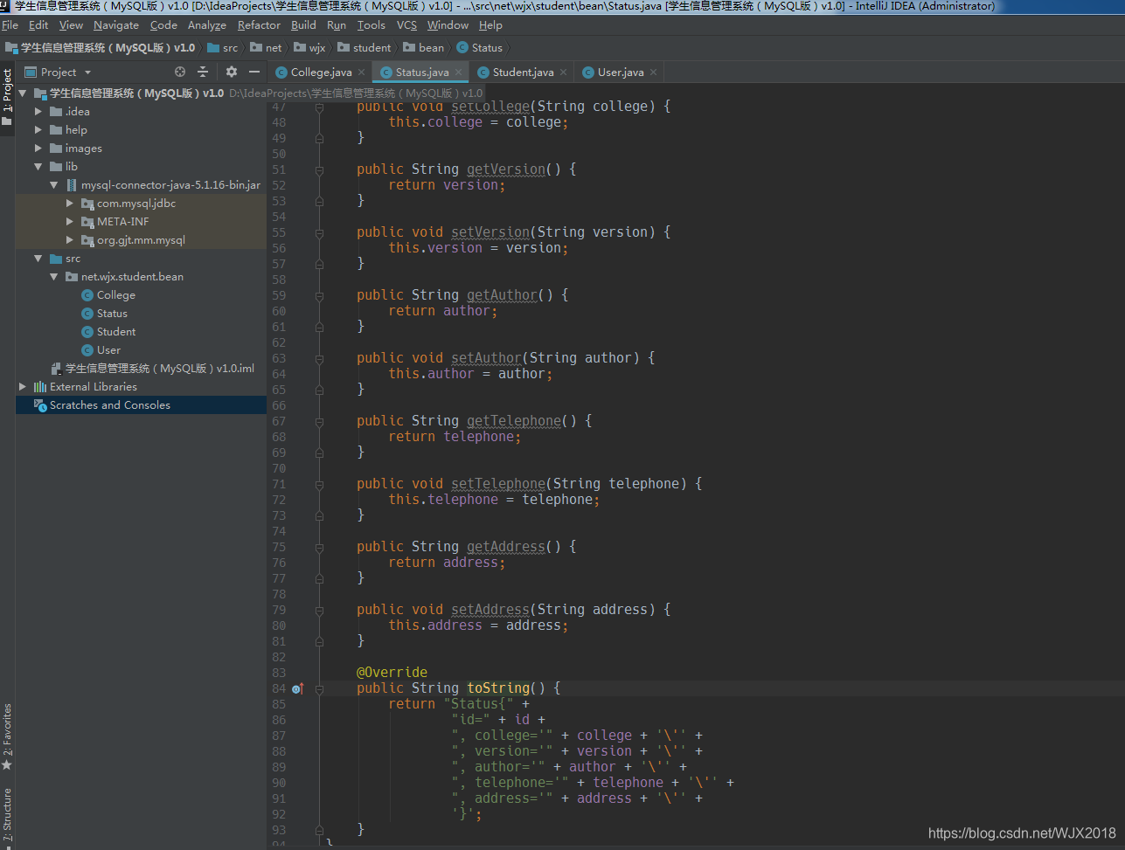Click the override gutter icon on line 84
This screenshot has width=1125, height=850.
click(x=297, y=688)
